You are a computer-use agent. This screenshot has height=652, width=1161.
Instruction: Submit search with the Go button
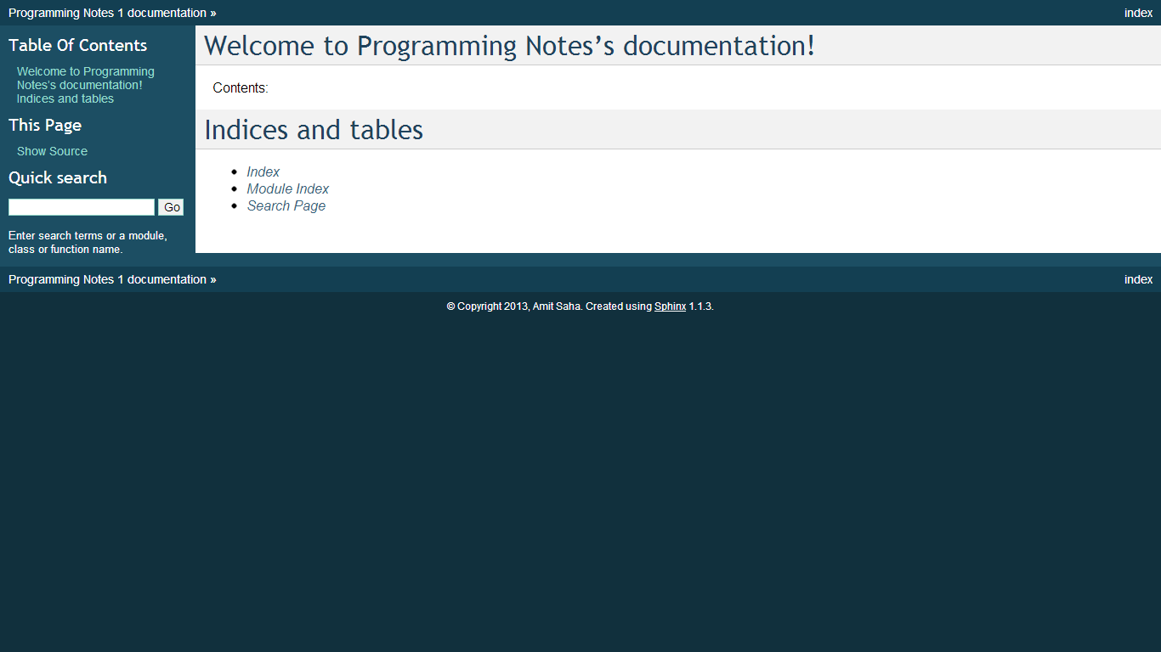[171, 207]
